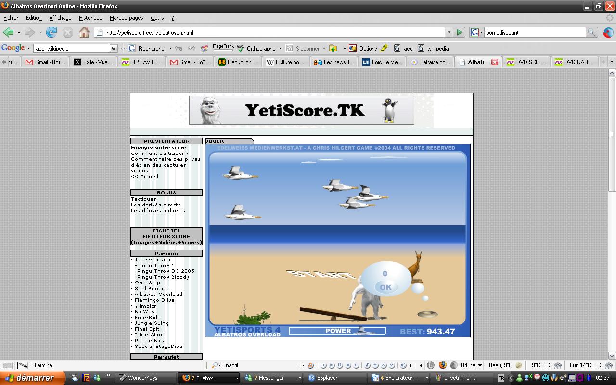
Task: Click the pencil-edit icon in status bar
Action: (x=23, y=365)
